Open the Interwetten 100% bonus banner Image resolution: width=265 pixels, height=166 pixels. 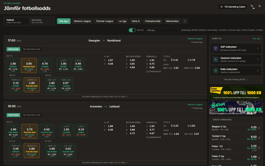coord(236,93)
